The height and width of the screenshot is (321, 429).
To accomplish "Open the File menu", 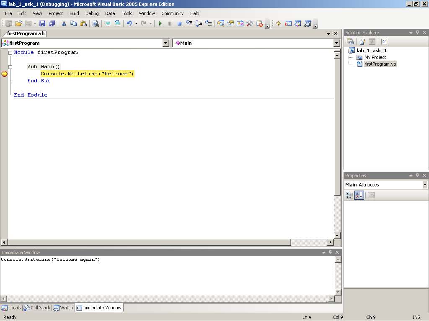I will [8, 13].
